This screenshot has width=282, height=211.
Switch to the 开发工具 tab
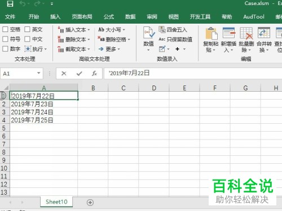200,17
